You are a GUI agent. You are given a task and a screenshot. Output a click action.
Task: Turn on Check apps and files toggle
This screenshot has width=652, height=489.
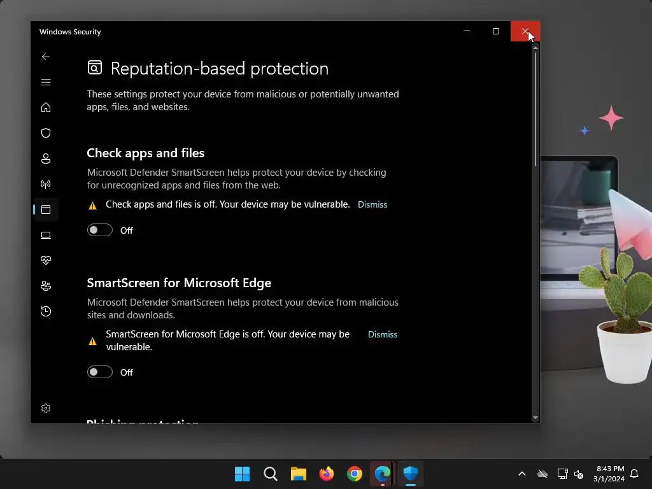click(100, 230)
